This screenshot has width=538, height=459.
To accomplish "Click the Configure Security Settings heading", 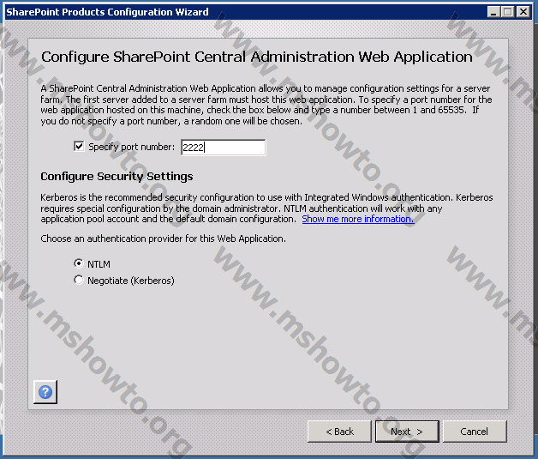I will pos(117,176).
